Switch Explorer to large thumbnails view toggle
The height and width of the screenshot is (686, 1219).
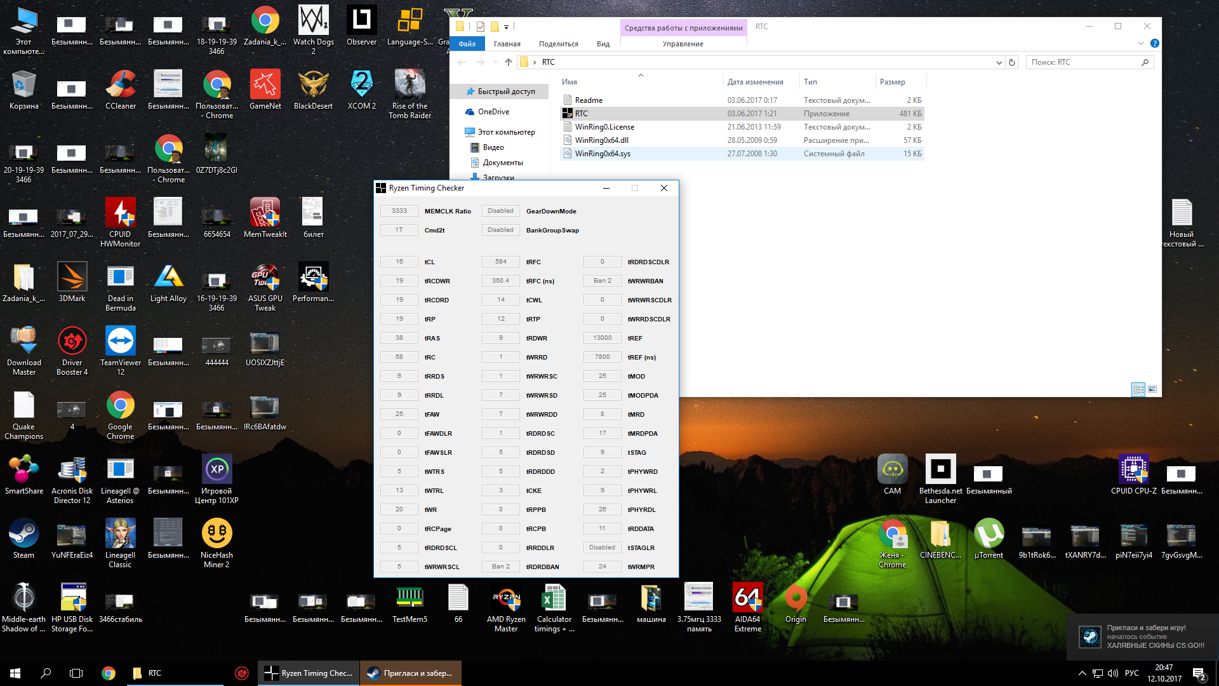(x=1152, y=389)
